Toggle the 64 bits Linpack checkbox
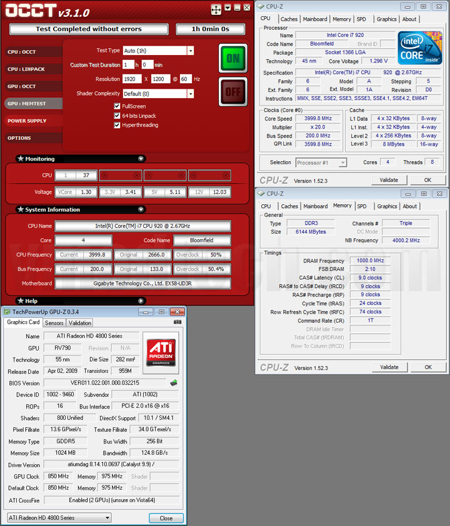 pos(117,116)
